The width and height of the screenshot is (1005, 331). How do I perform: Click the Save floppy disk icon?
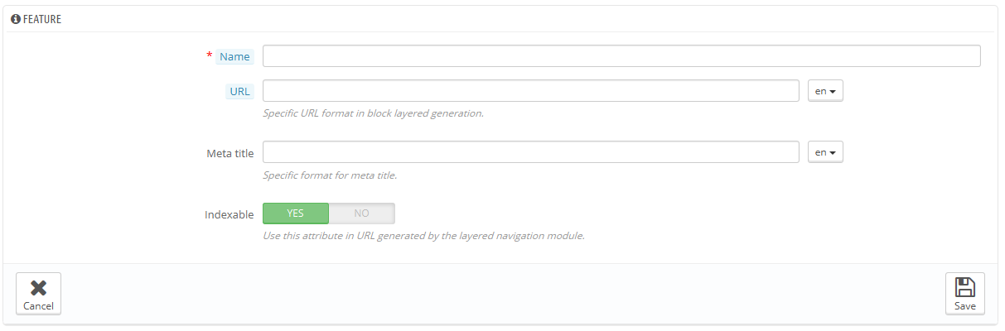(x=964, y=288)
